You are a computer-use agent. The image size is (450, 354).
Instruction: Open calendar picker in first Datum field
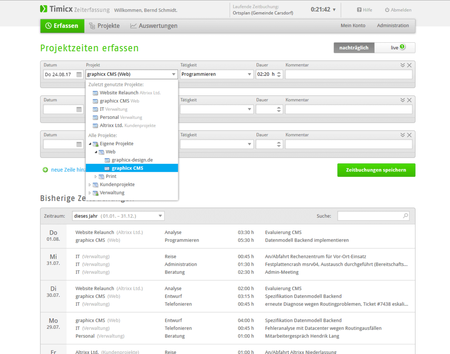[x=79, y=75]
